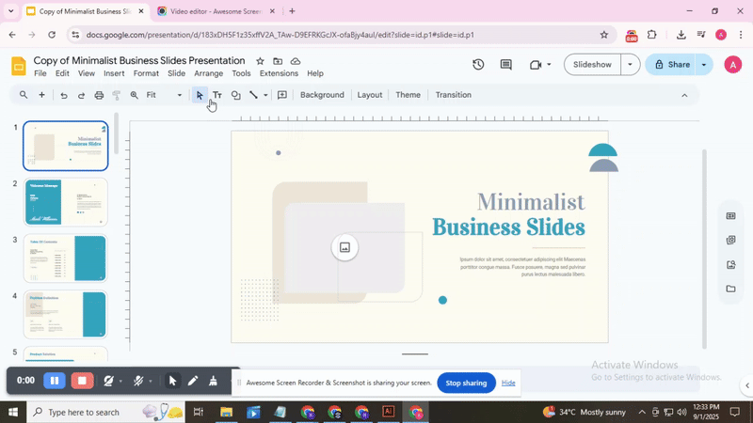Star the presentation title
Viewport: 753px width, 423px height.
click(261, 61)
